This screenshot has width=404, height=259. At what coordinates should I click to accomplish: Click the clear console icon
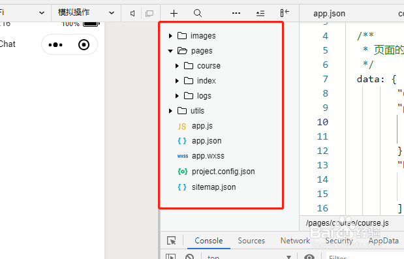(189, 256)
